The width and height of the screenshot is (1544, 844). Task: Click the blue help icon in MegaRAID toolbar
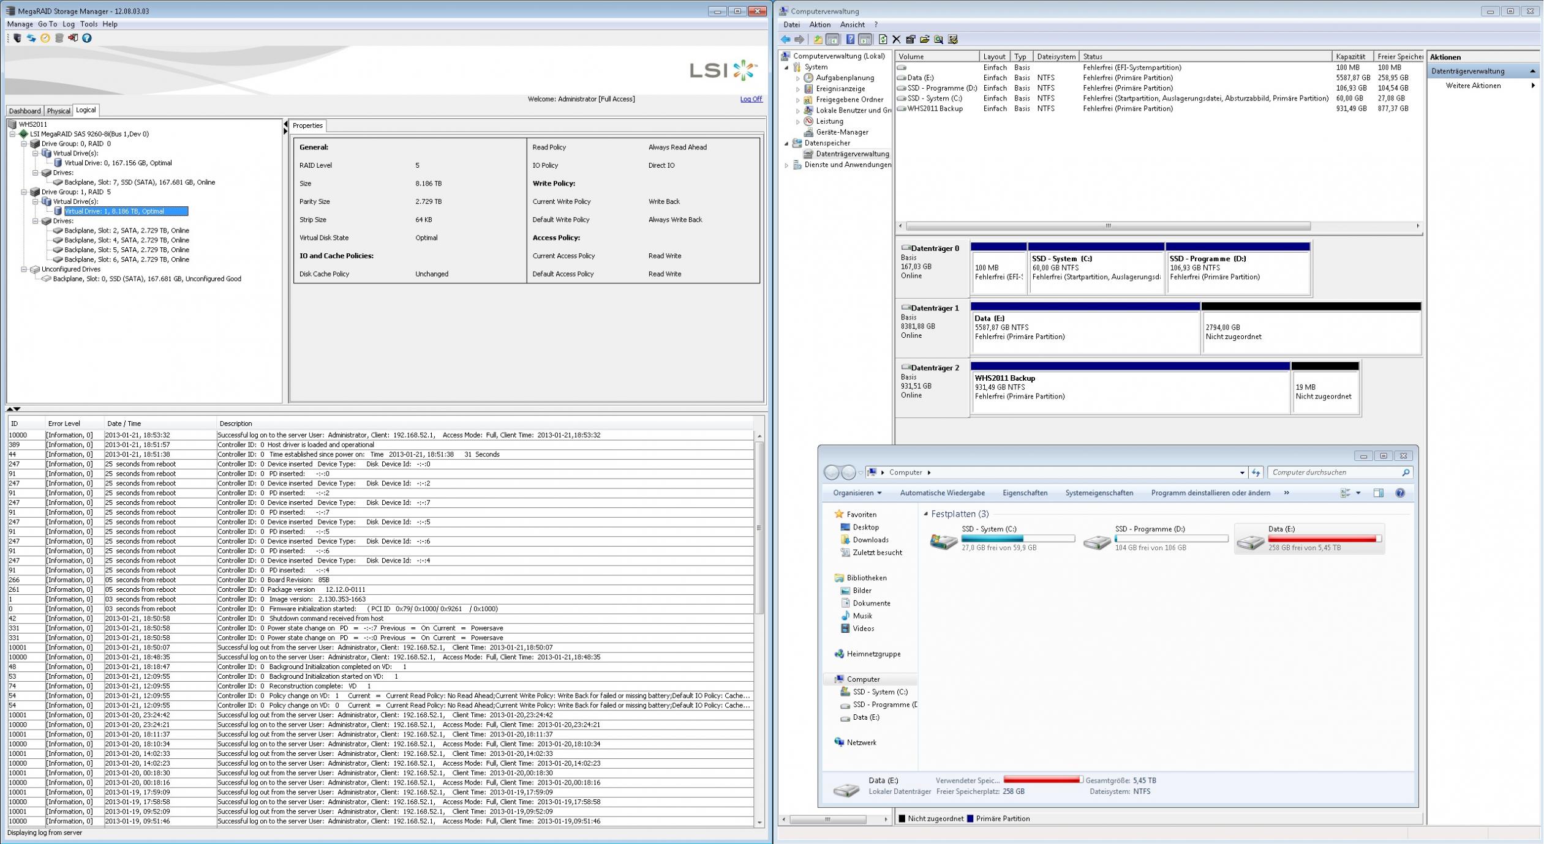(87, 38)
